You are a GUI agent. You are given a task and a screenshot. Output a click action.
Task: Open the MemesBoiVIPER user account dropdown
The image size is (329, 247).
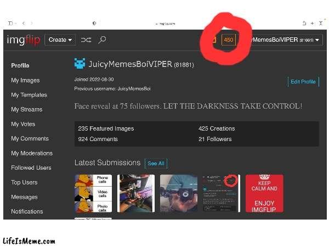point(286,40)
